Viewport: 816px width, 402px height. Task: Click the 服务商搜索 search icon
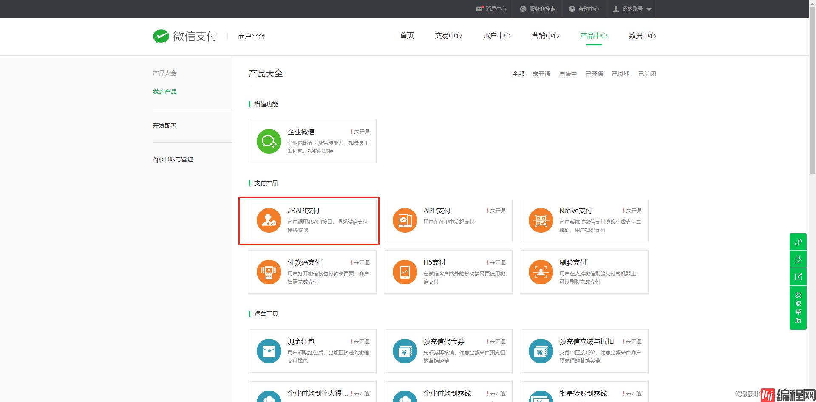[x=523, y=9]
